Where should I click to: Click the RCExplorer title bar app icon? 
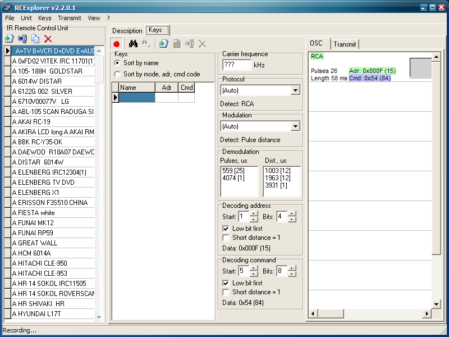[x=7, y=7]
